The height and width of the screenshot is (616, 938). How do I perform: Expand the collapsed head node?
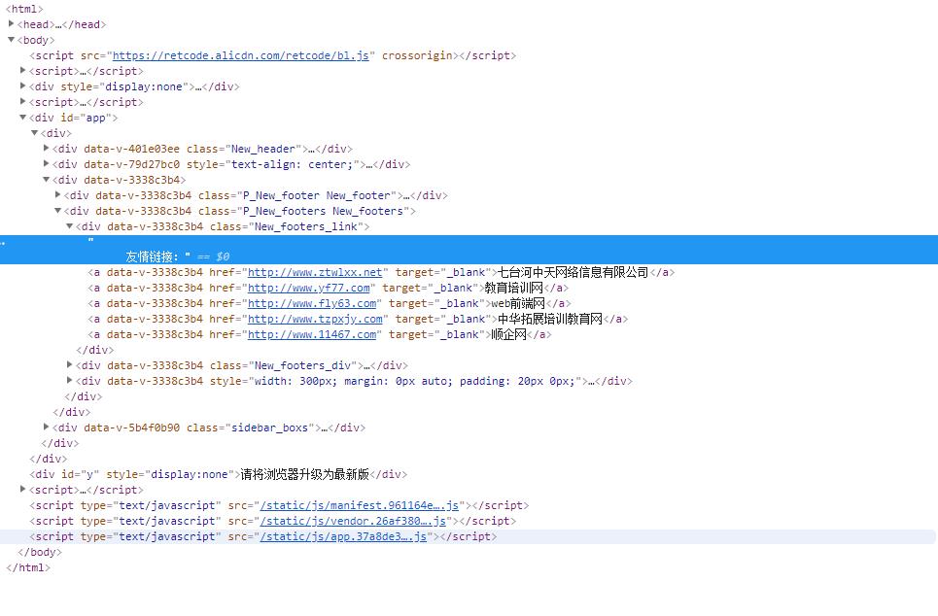pyautogui.click(x=11, y=24)
